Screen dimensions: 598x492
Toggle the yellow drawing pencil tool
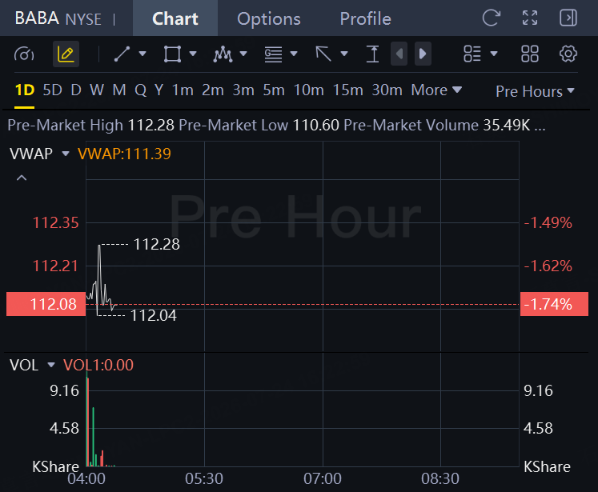point(66,54)
